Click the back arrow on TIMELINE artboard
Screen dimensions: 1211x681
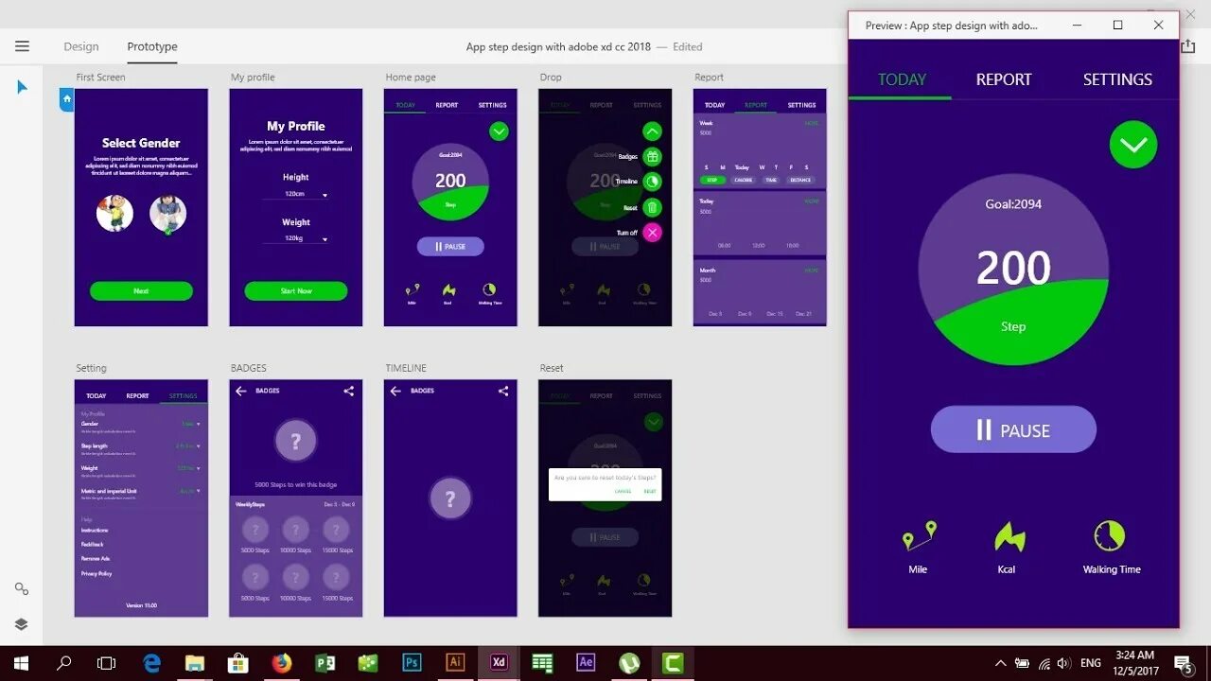coord(395,391)
